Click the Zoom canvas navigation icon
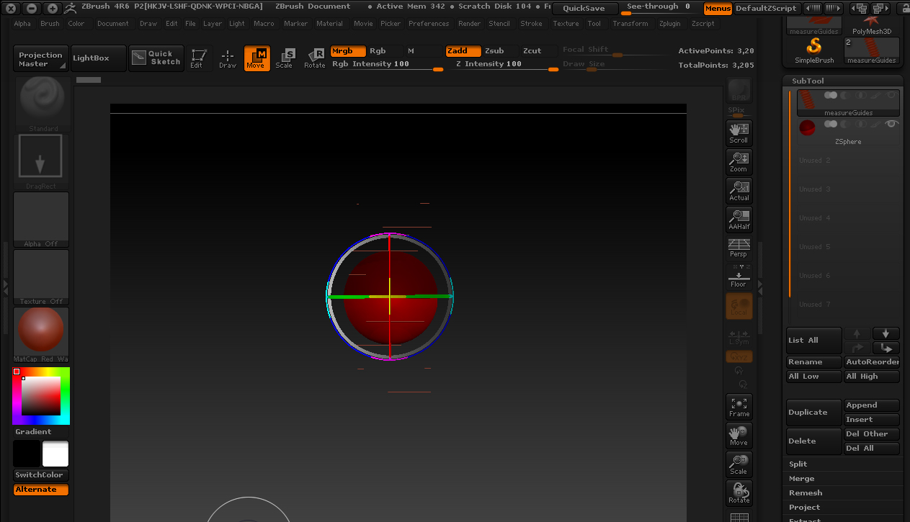 (x=739, y=162)
